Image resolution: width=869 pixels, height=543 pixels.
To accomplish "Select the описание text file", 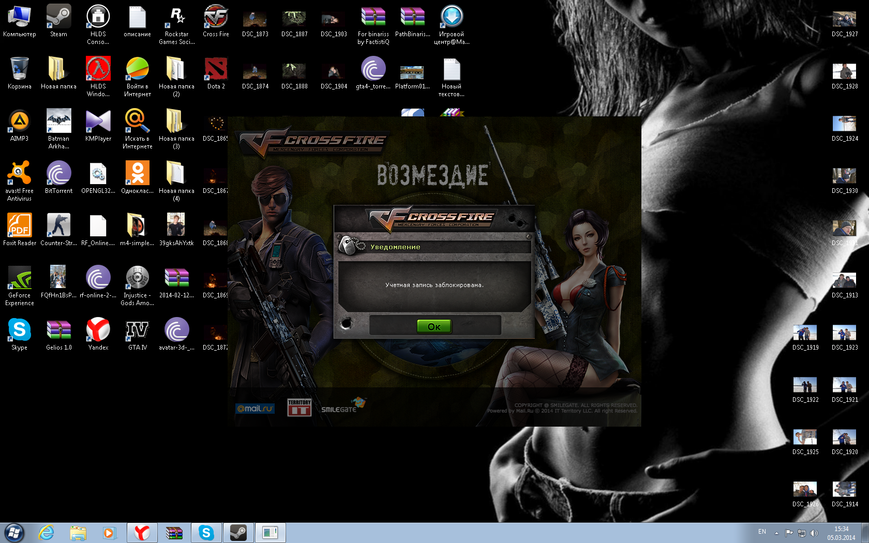I will 137,22.
